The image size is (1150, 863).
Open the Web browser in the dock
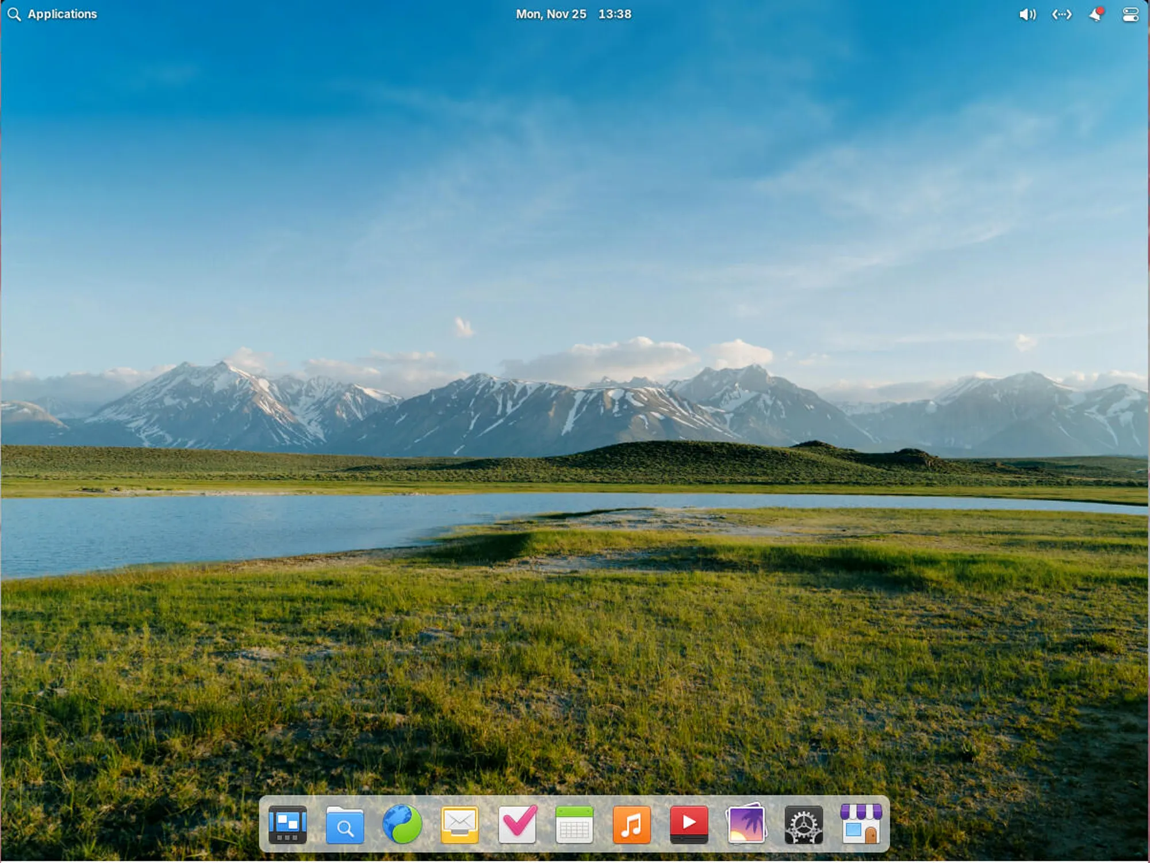tap(401, 824)
